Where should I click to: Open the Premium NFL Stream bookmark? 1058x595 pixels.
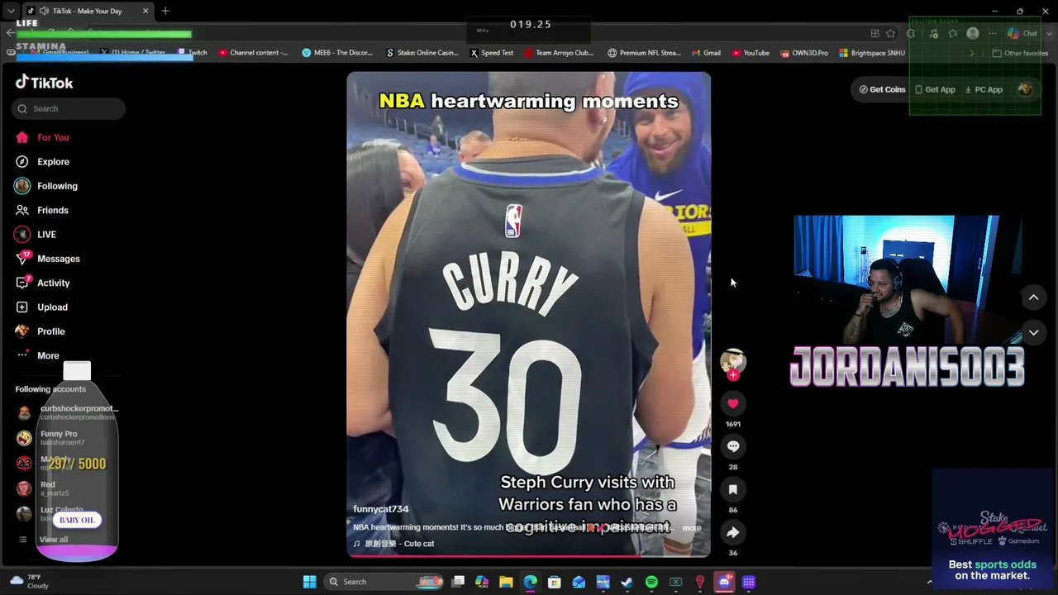(644, 53)
